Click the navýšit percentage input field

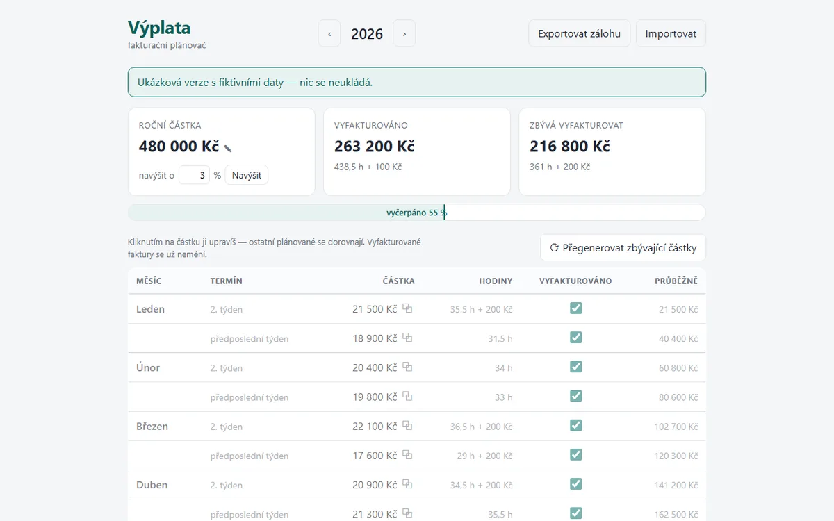tap(195, 175)
